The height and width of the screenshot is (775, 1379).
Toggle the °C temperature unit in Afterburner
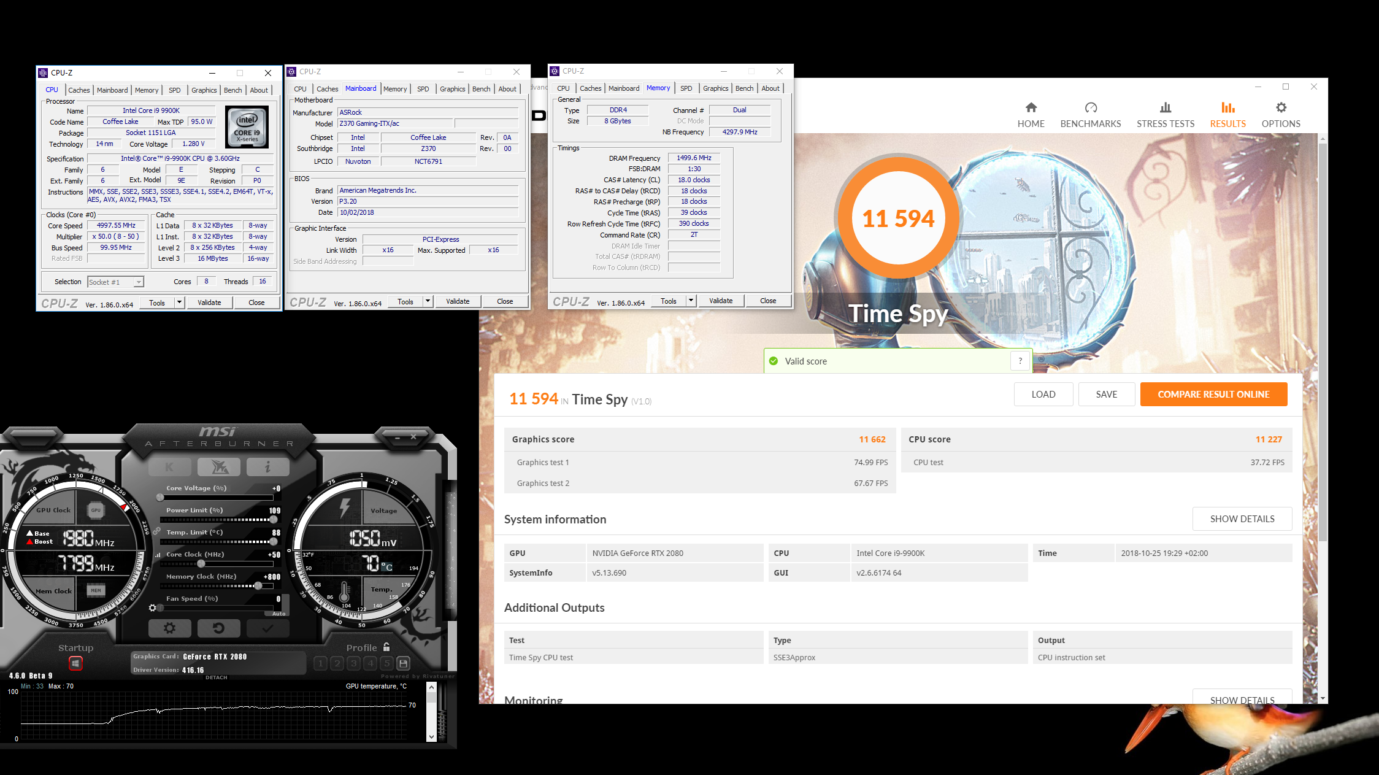(x=387, y=567)
